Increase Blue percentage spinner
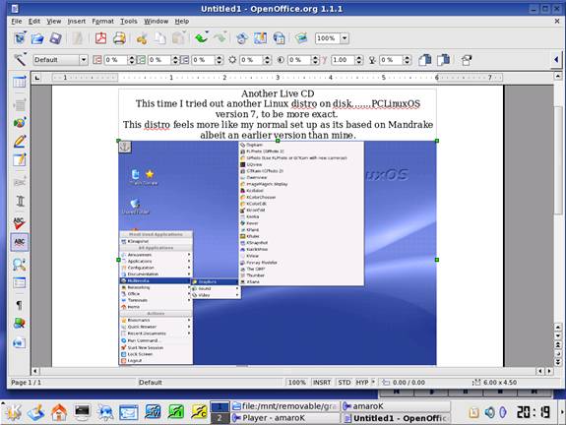The width and height of the screenshot is (566, 425). coord(219,57)
